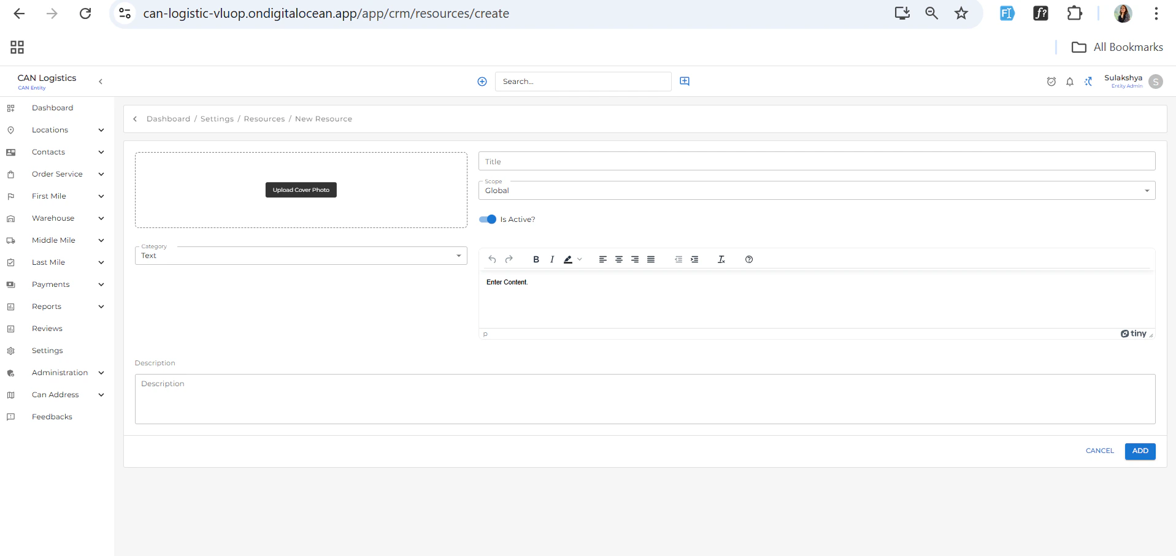Toggle bold formatting in the editor

click(536, 259)
